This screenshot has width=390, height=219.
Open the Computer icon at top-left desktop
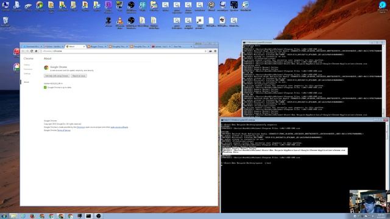pos(5,5)
